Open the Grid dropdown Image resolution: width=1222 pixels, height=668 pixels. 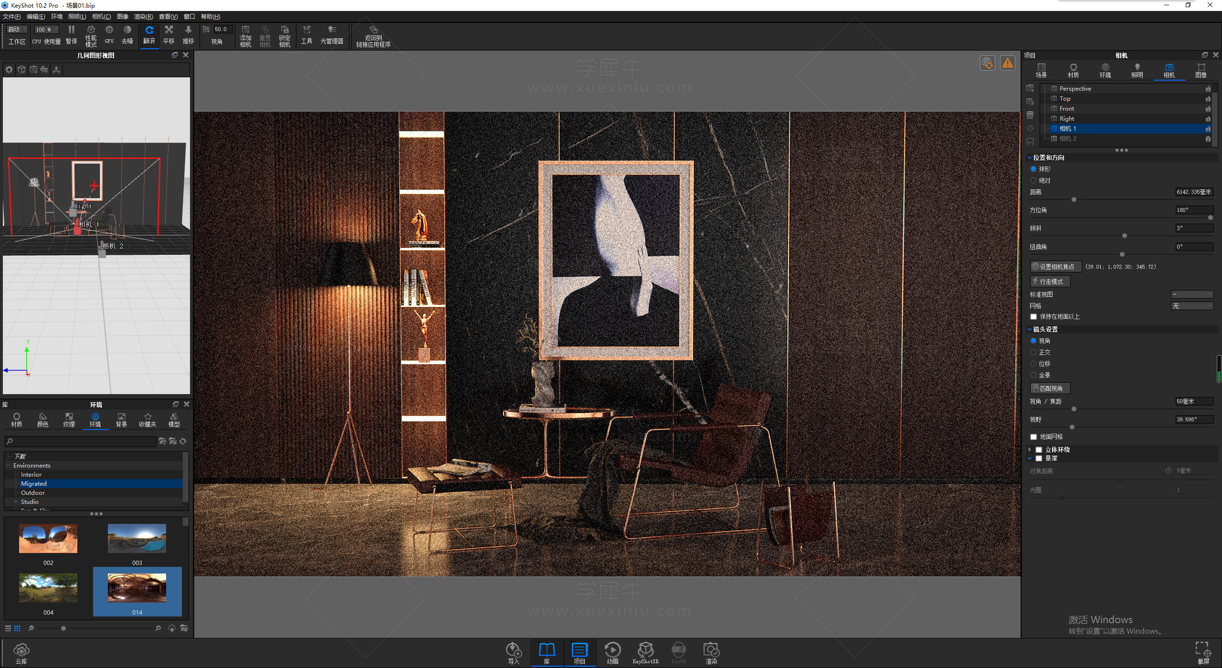[x=1192, y=306]
